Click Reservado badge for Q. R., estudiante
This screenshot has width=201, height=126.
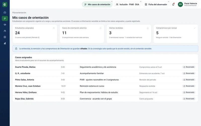point(189,73)
